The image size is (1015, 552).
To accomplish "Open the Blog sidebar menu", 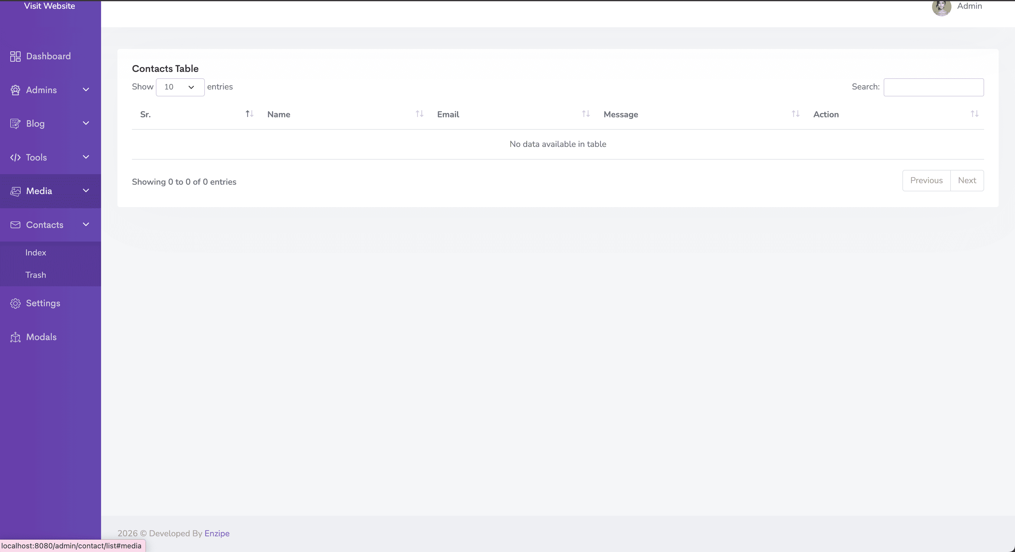I will [x=51, y=124].
